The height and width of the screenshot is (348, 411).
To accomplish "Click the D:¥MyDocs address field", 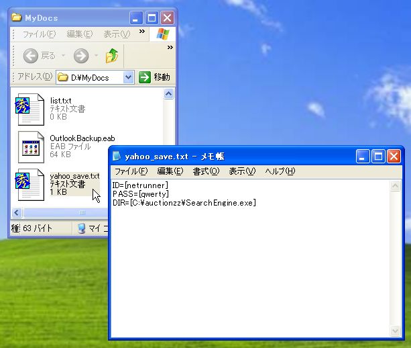I will tap(95, 77).
